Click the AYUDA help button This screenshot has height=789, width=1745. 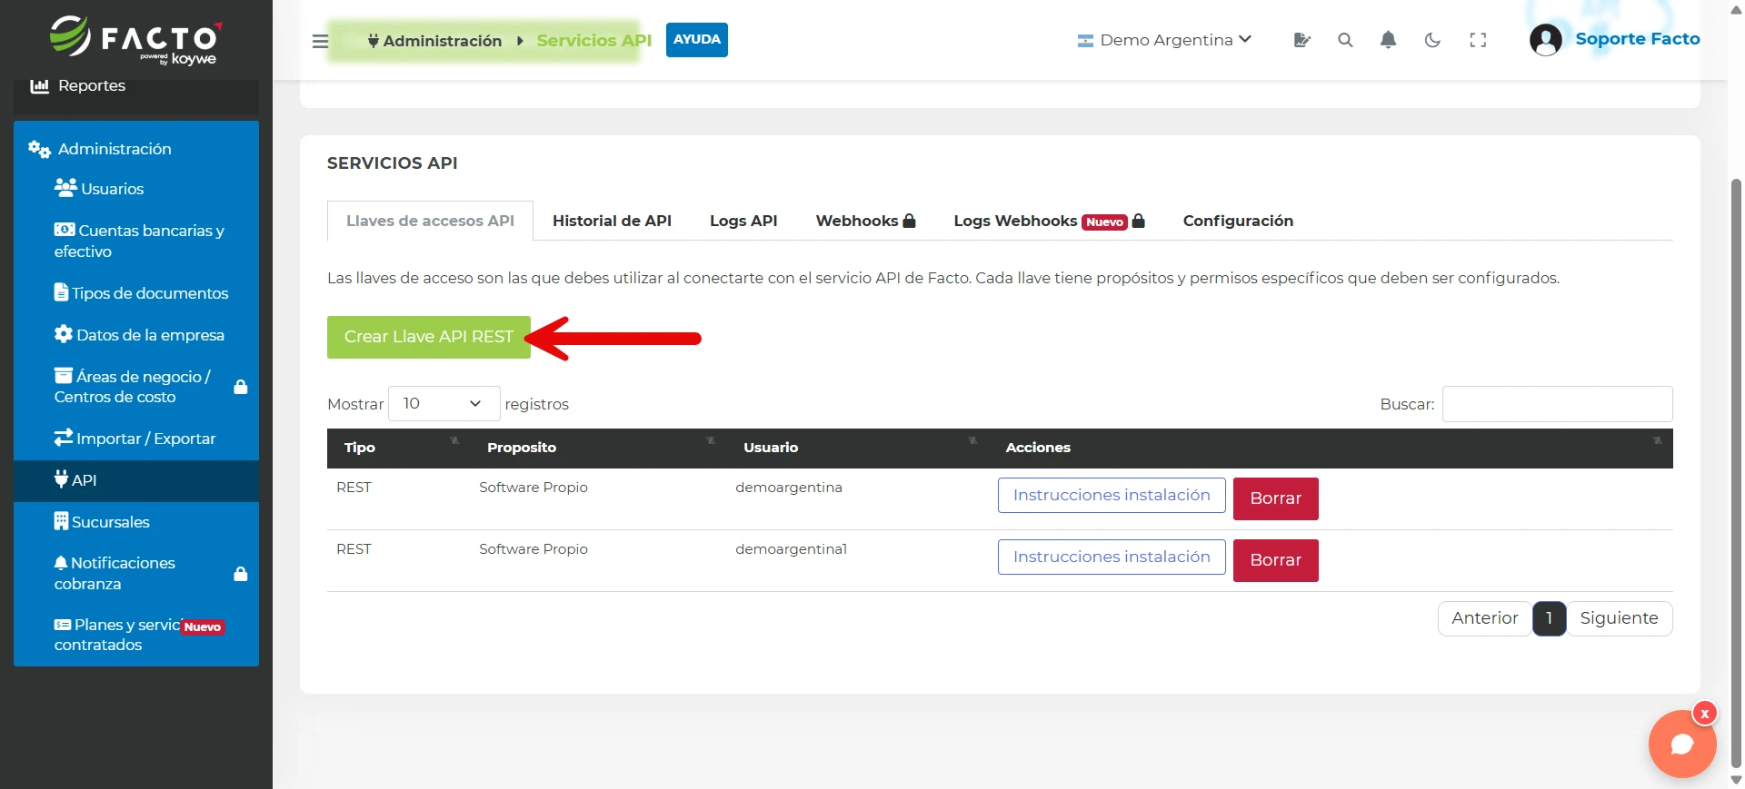696,40
